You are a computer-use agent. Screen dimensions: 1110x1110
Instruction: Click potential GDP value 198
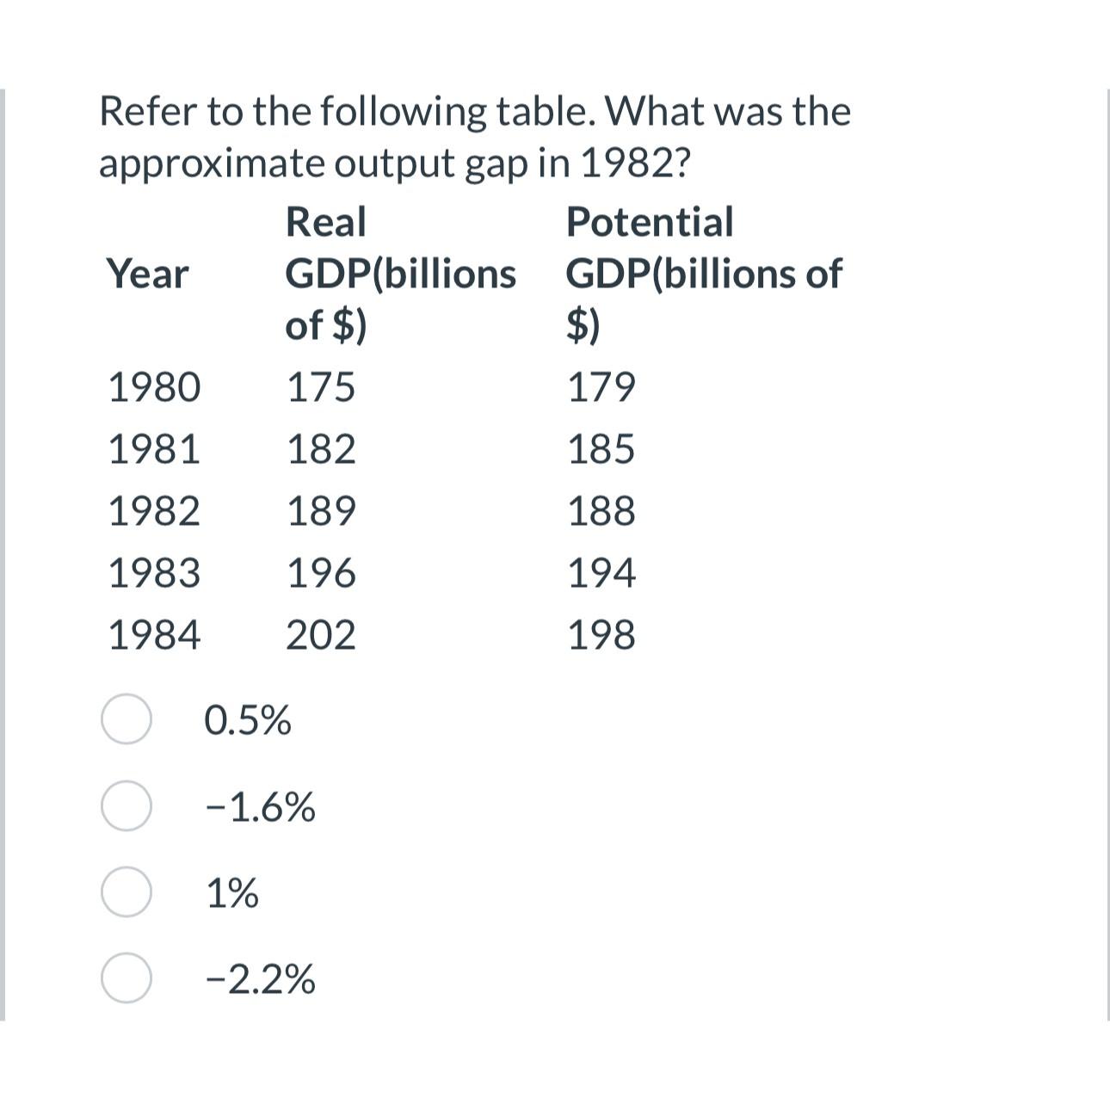601,635
